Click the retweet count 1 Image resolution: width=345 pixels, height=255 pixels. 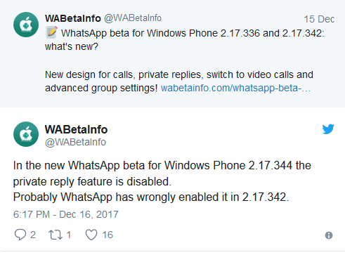click(x=69, y=235)
